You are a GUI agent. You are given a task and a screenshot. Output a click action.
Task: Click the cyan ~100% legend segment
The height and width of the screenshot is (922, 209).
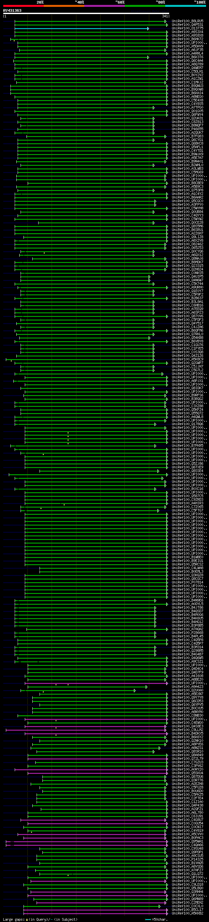(x=185, y=6)
